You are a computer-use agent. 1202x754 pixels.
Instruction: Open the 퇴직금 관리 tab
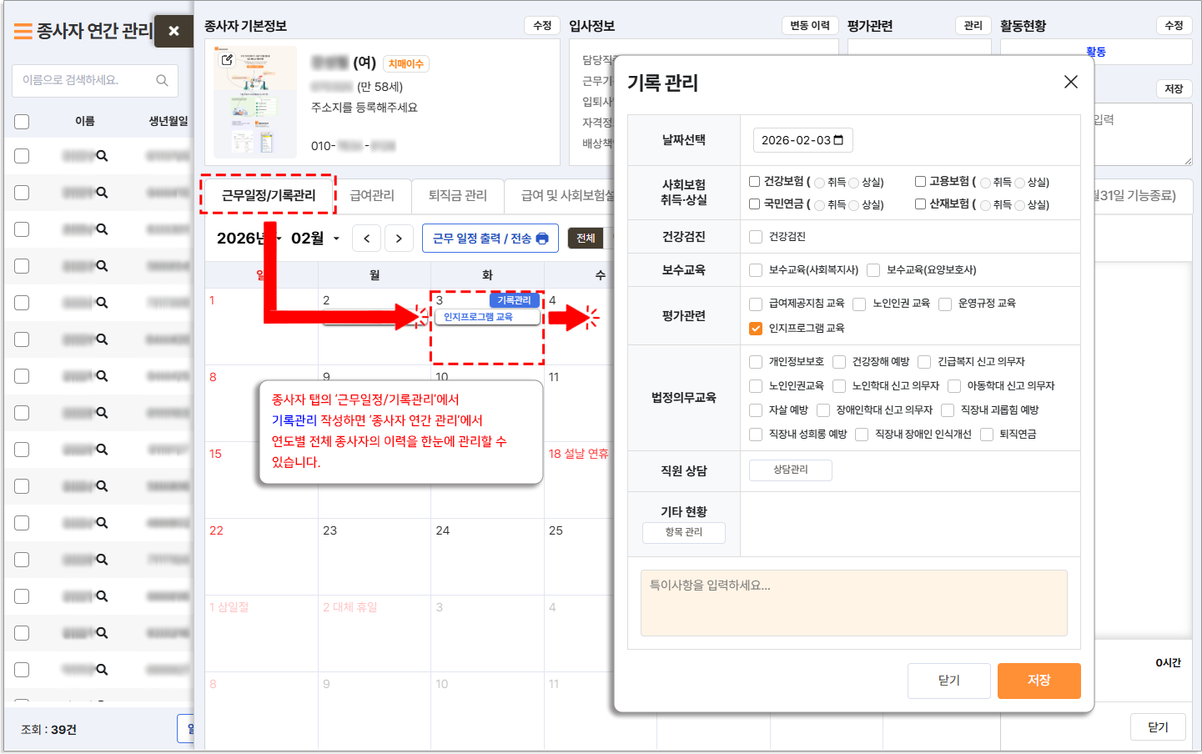click(457, 195)
